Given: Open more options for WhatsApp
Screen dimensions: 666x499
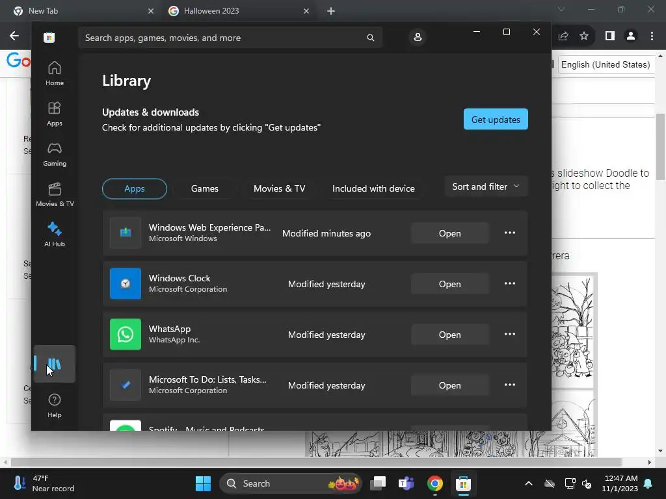Looking at the screenshot, I should click(510, 335).
